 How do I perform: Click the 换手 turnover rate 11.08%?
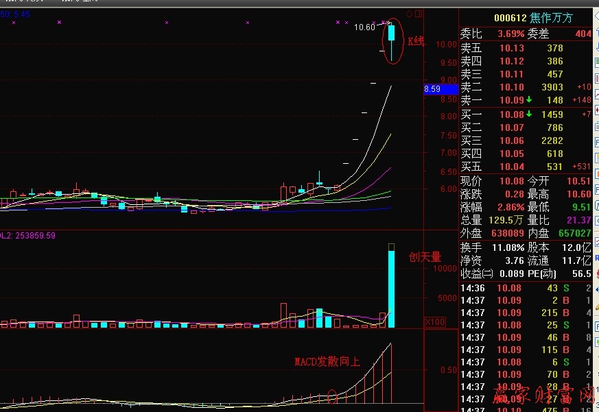(508, 247)
